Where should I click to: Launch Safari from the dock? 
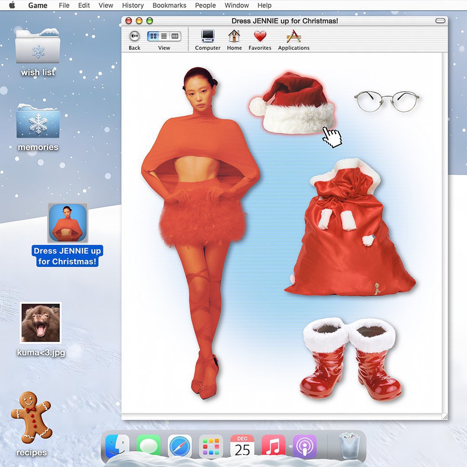(179, 447)
